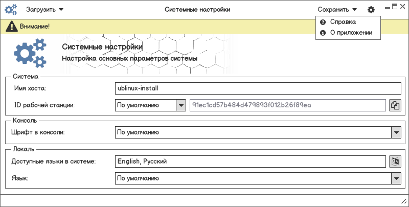Click the warning triangle icon
The height and width of the screenshot is (207, 409).
point(12,27)
